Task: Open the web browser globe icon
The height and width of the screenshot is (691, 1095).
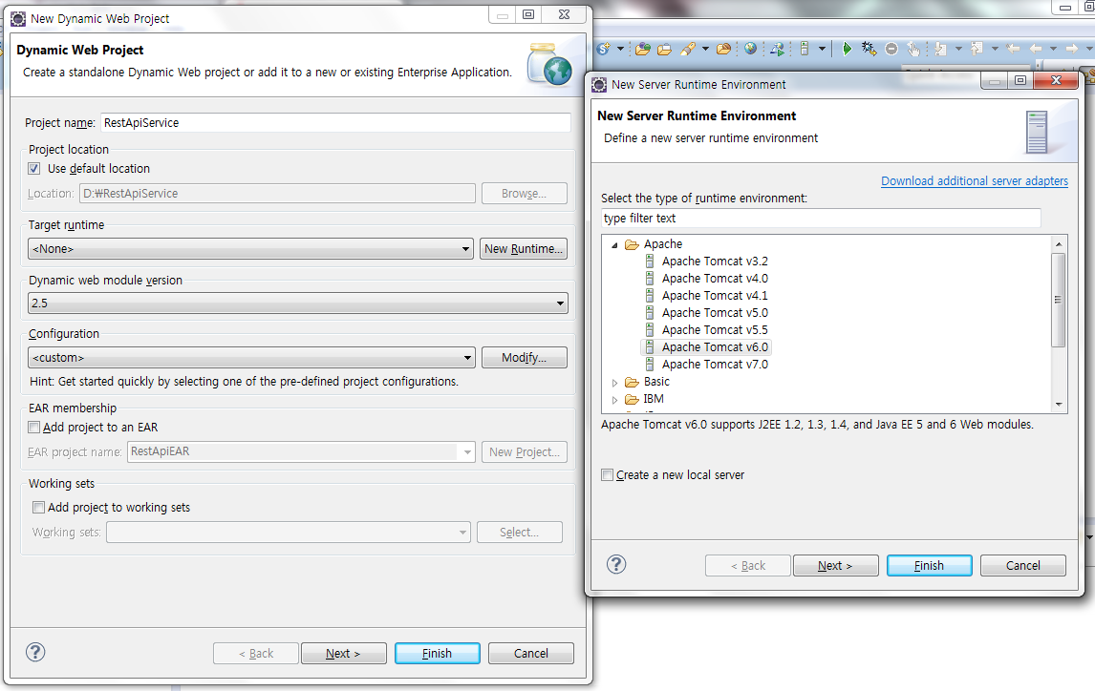Action: click(x=750, y=49)
